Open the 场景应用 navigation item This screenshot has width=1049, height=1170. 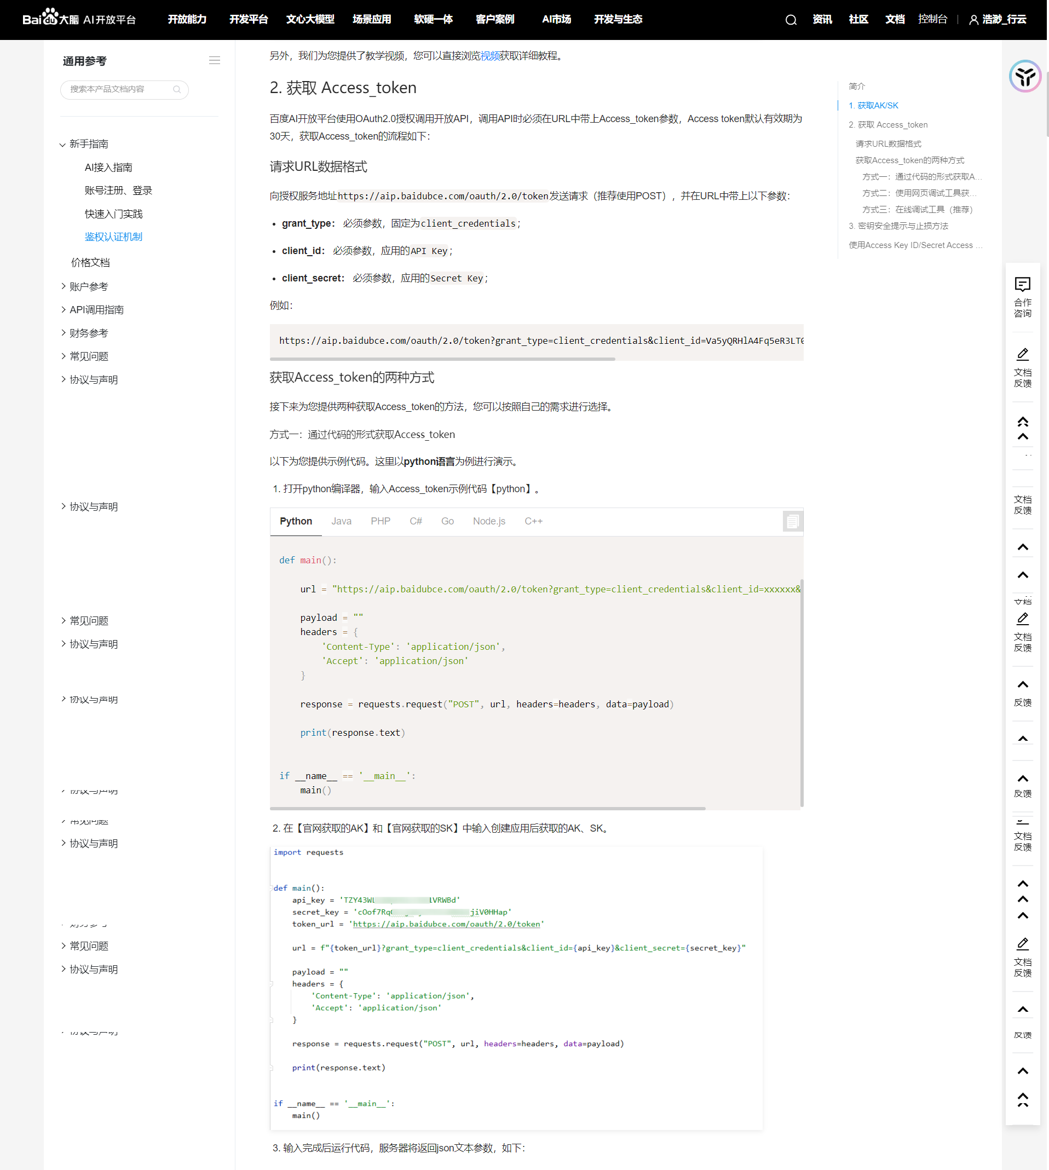coord(372,20)
